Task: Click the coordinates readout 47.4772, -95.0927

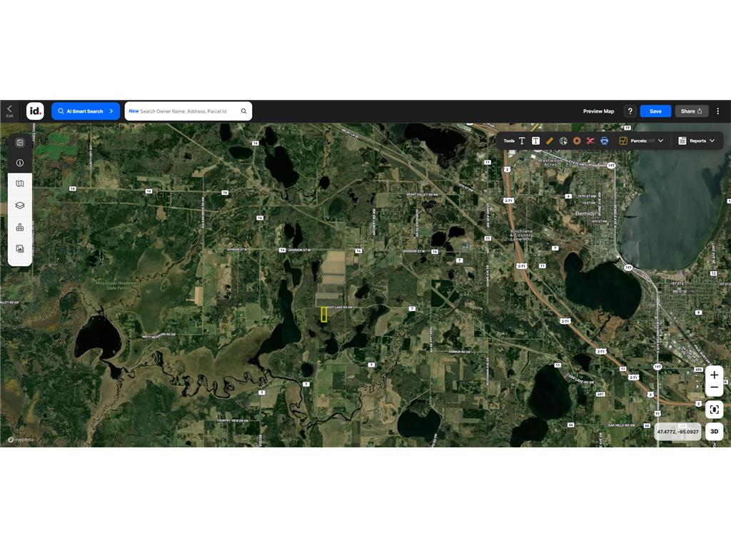Action: pos(678,432)
